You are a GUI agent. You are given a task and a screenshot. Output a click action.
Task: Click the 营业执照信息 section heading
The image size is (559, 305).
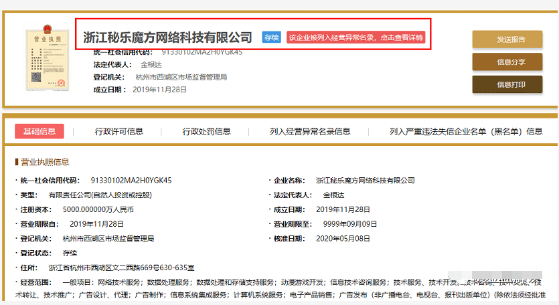pos(45,162)
